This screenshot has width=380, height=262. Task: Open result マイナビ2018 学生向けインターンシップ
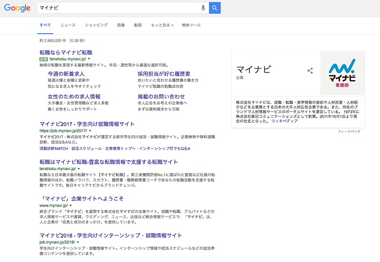111,235
